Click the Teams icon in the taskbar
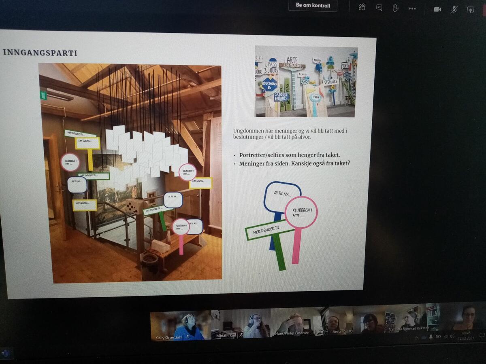Viewport: 486px width, 364px height. (x=6, y=353)
